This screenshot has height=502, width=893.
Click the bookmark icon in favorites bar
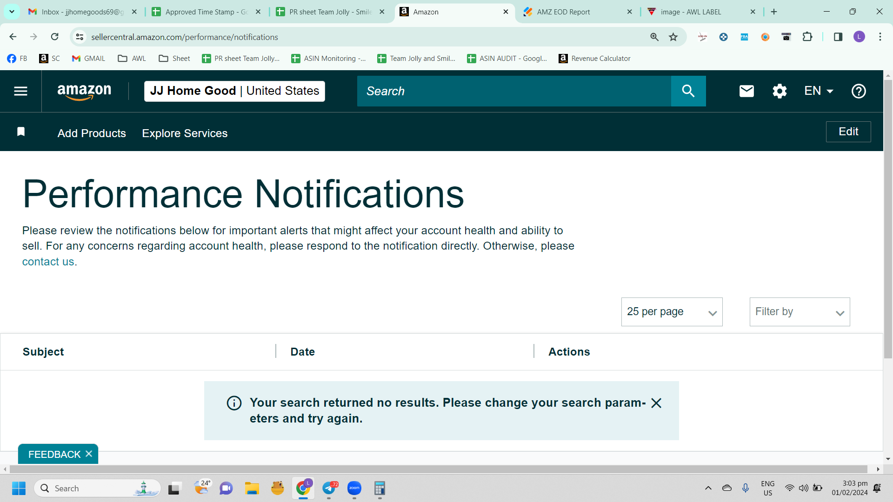[x=21, y=132]
